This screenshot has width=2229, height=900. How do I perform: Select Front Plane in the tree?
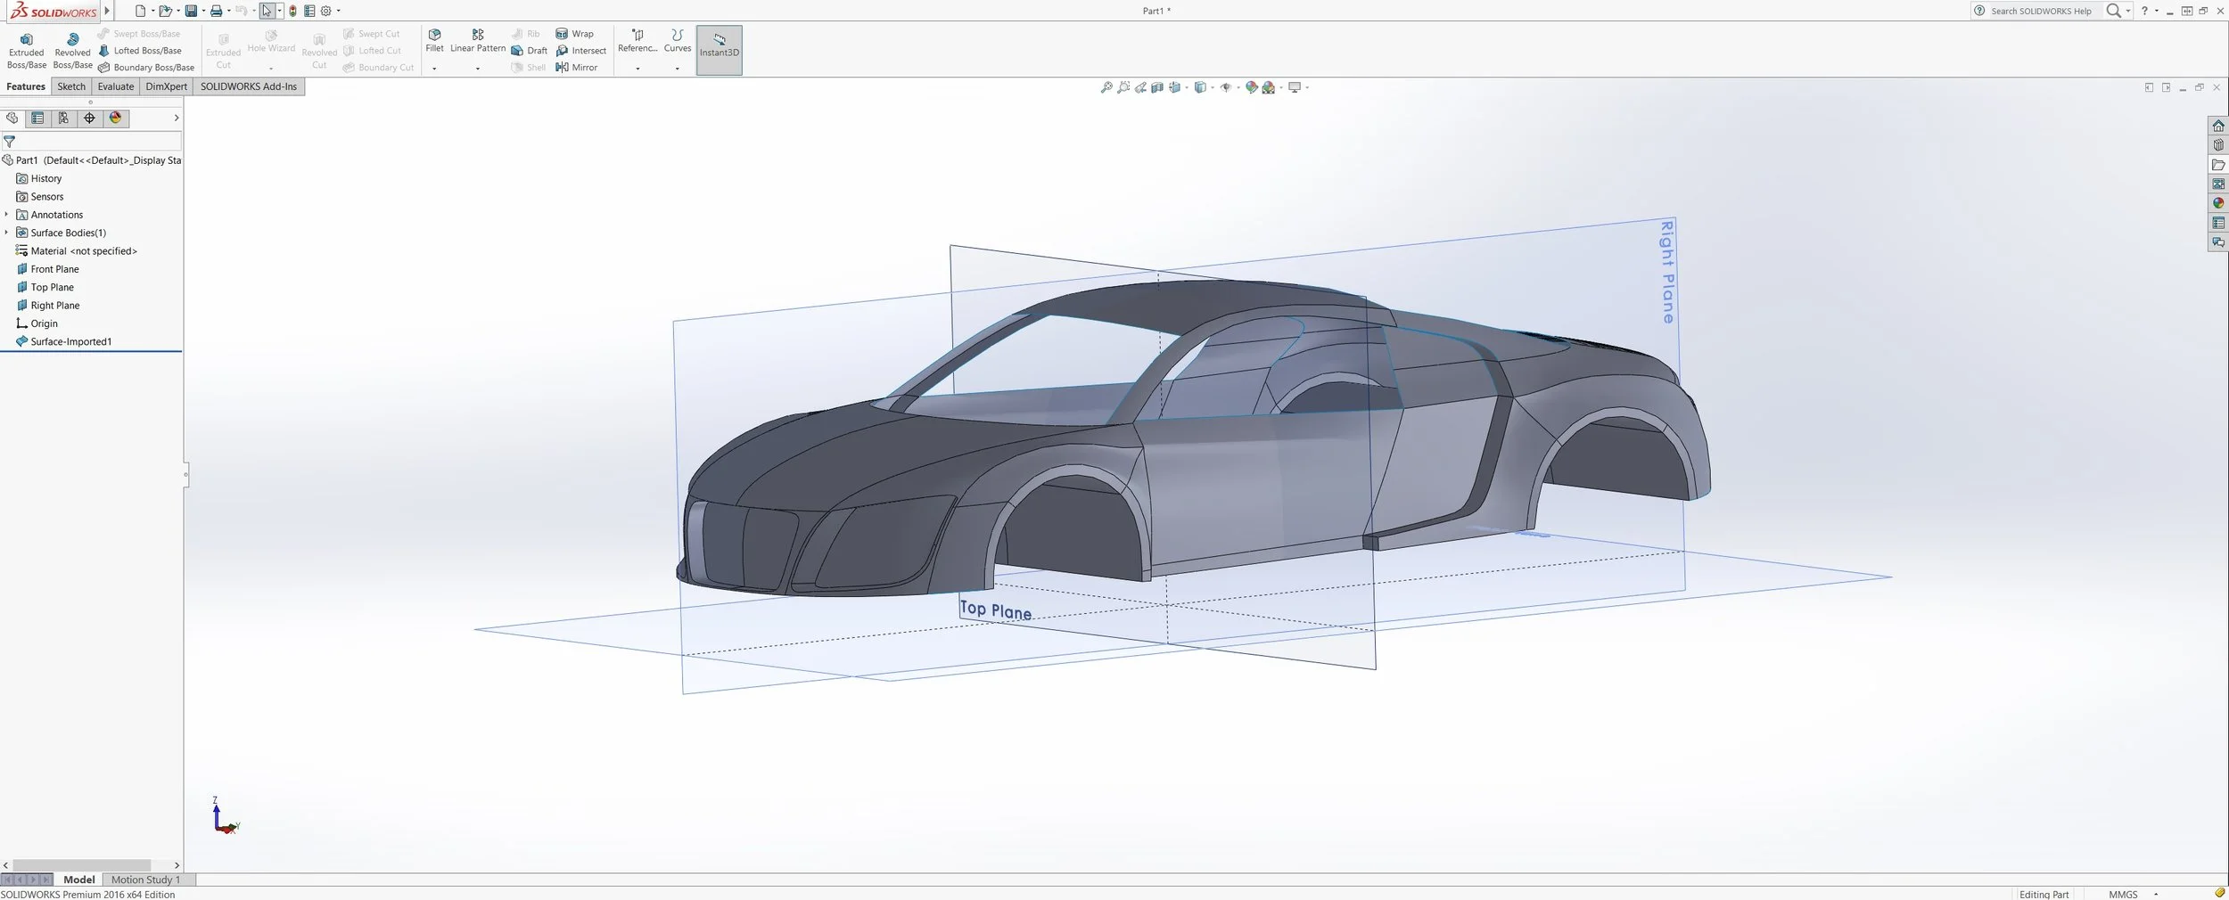click(x=47, y=269)
